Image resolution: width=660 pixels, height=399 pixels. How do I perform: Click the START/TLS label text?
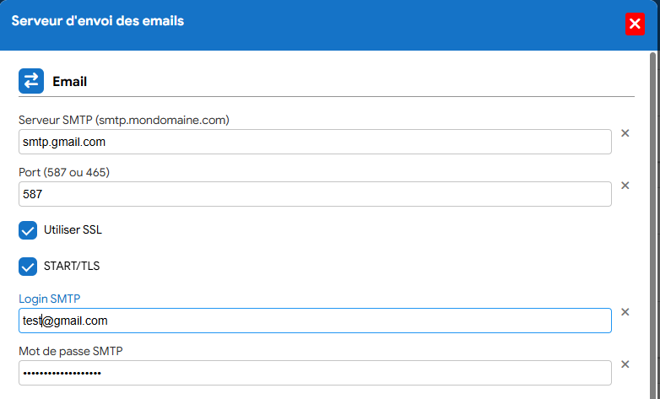point(72,266)
